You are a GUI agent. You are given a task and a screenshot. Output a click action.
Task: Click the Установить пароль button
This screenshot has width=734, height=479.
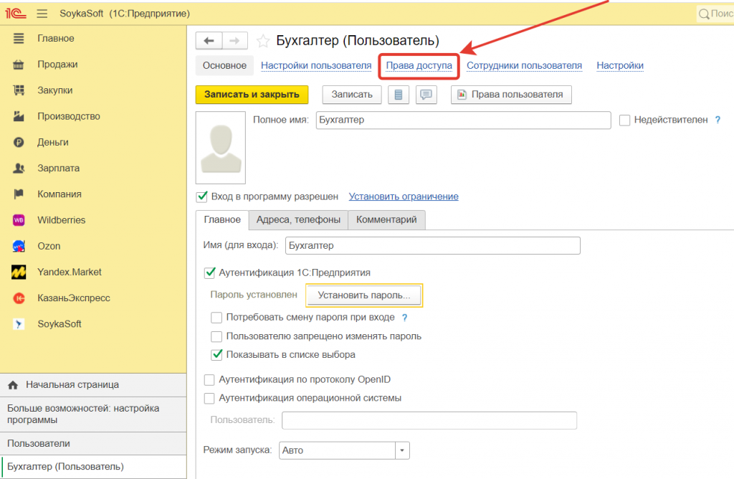click(363, 295)
